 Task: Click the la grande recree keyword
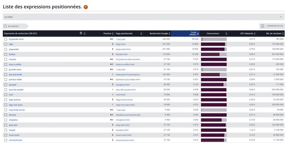point(17,110)
